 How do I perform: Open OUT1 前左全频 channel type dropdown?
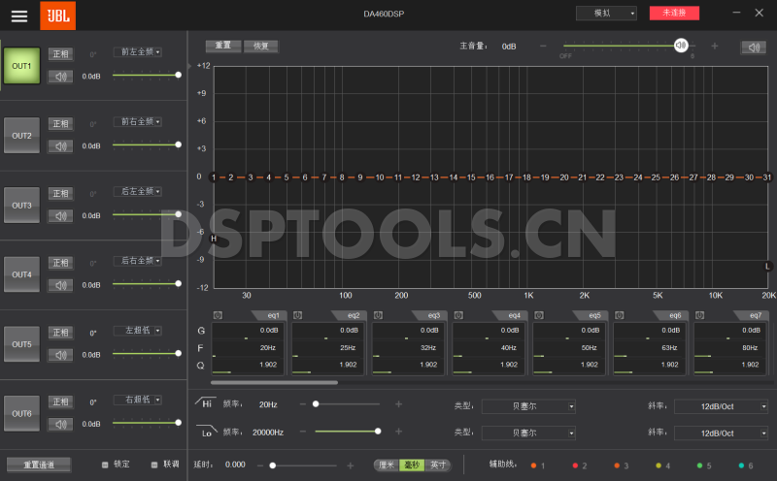coord(138,52)
